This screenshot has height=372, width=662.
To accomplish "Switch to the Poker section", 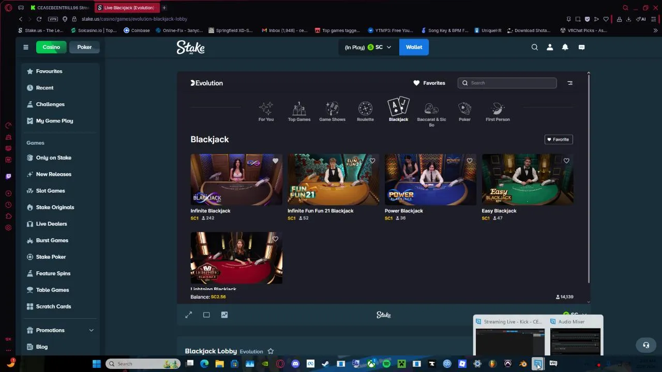I will (84, 47).
